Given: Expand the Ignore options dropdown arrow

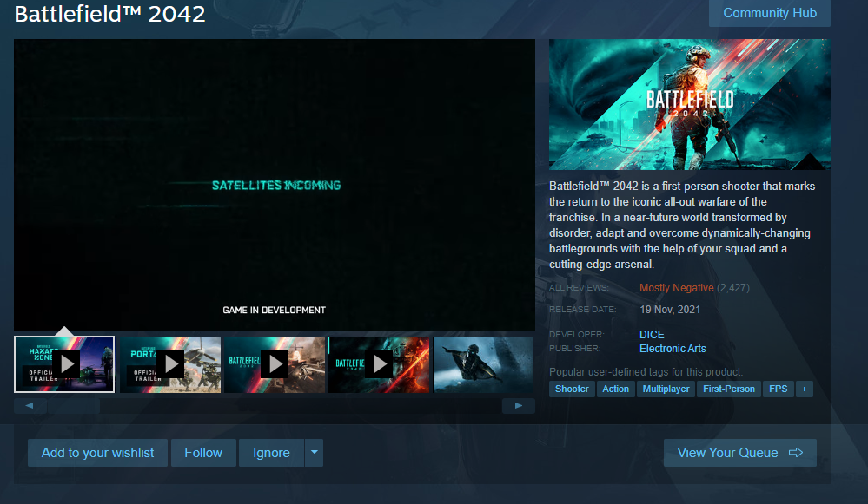Looking at the screenshot, I should tap(314, 453).
